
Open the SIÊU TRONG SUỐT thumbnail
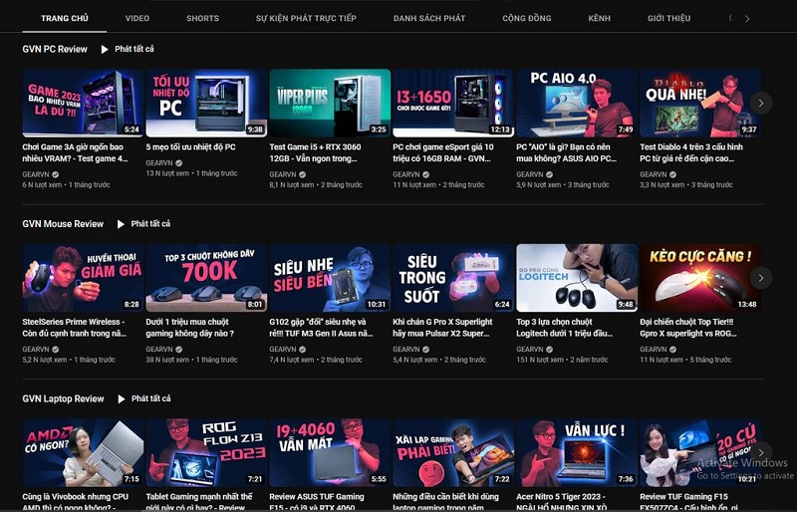coord(453,278)
